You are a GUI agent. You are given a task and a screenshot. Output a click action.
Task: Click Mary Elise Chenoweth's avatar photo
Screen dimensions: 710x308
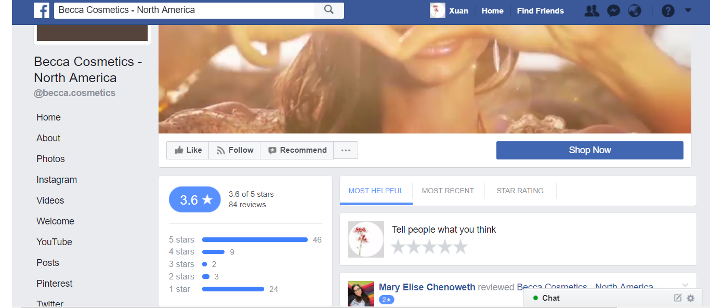(361, 294)
